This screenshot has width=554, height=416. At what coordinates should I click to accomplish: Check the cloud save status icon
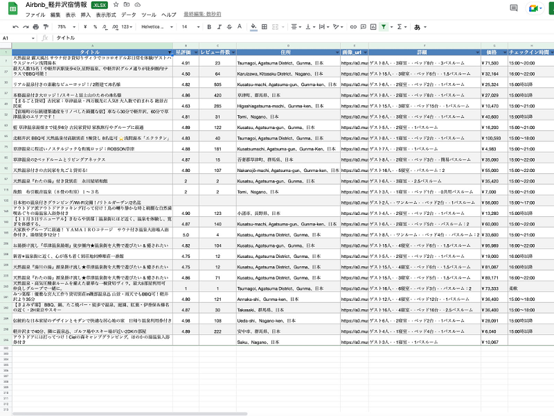coord(137,5)
